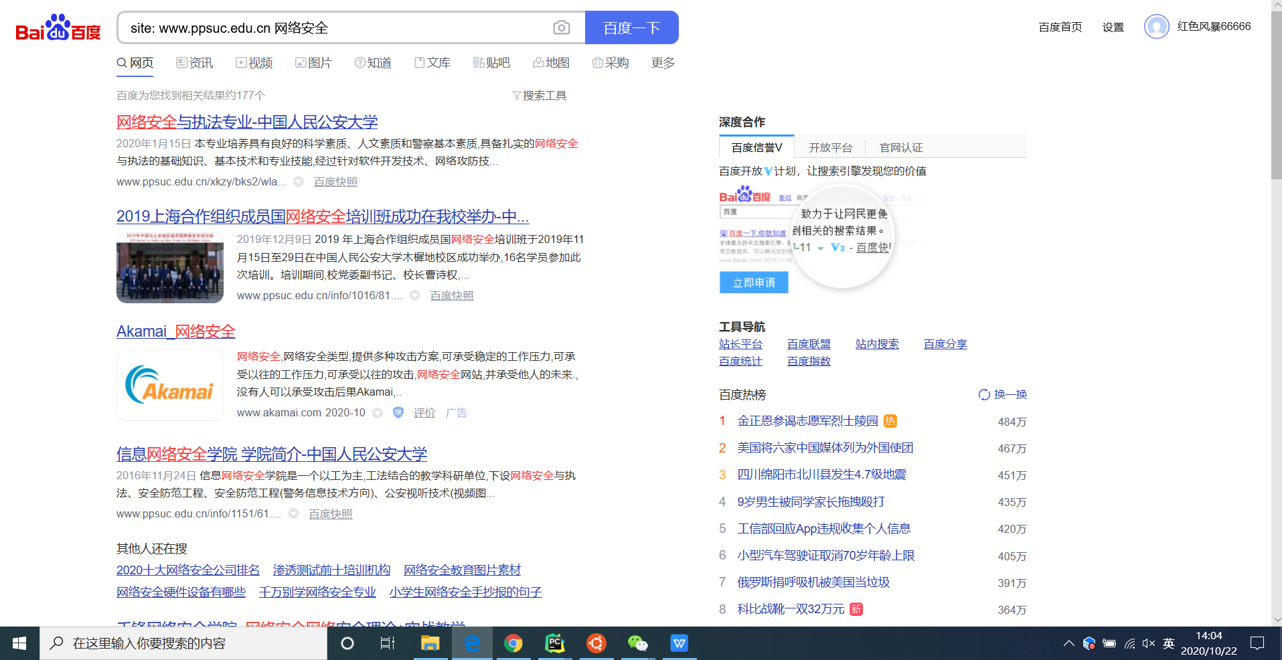
Task: Click the 百度一下 search button
Action: 632,27
